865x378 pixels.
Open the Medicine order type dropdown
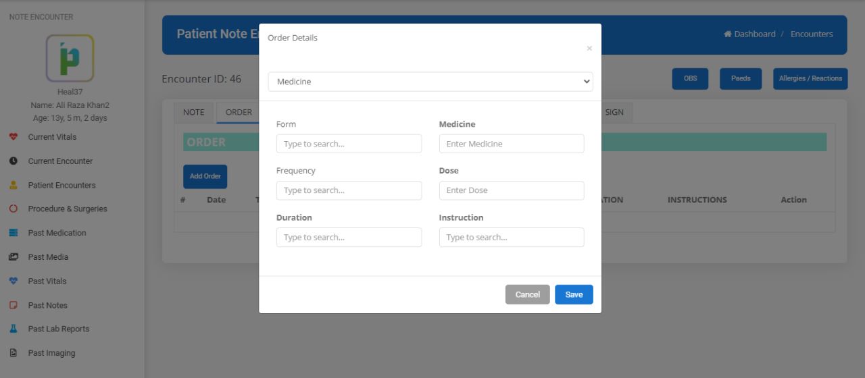click(x=430, y=82)
